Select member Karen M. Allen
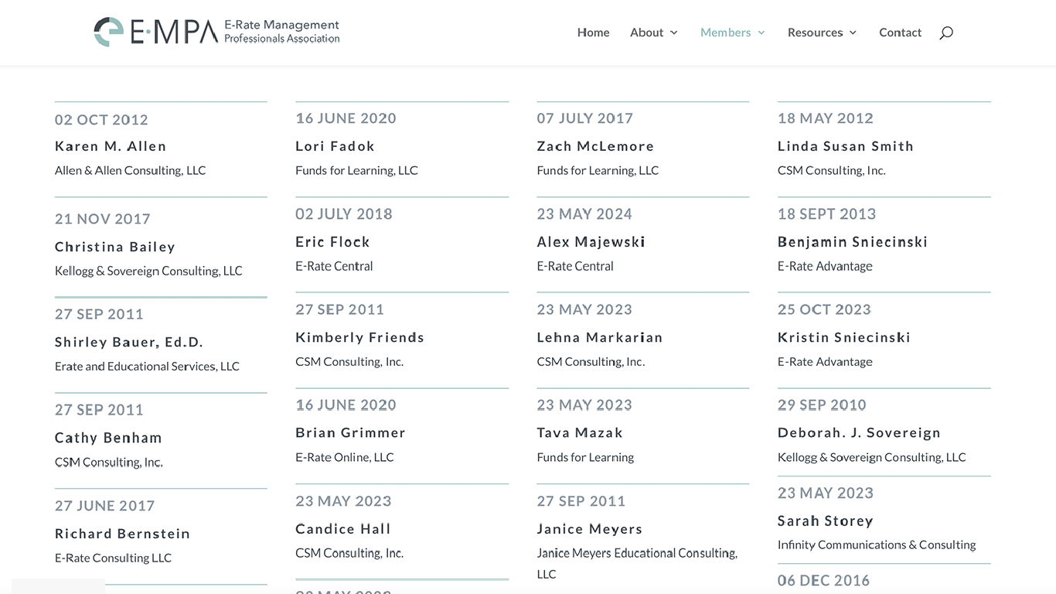This screenshot has height=594, width=1056. point(111,146)
